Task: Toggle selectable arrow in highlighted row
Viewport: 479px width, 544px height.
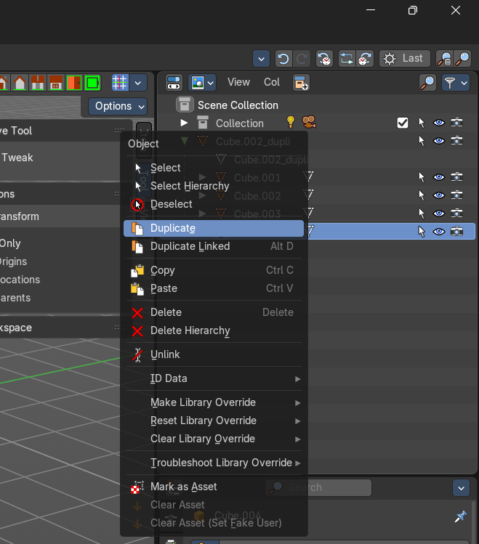Action: pos(422,232)
